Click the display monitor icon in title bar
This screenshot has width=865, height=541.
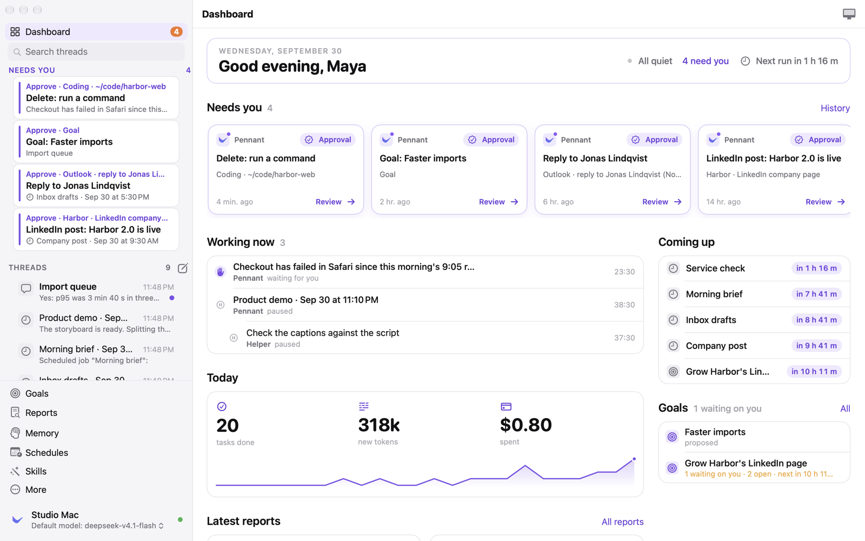tap(849, 14)
